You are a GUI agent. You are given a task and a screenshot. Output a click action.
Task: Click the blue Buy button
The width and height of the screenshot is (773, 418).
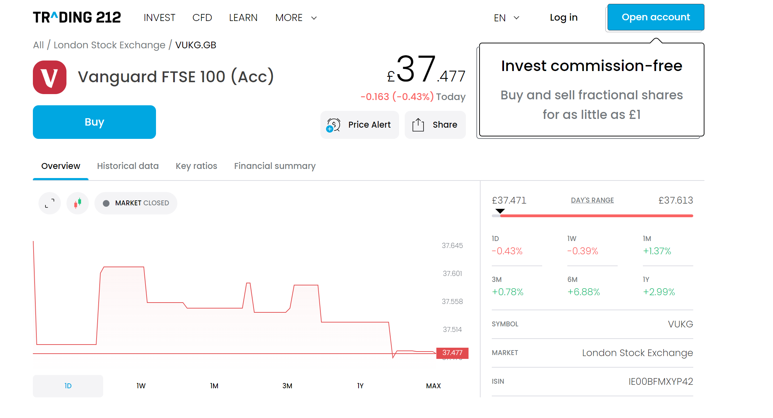[94, 122]
